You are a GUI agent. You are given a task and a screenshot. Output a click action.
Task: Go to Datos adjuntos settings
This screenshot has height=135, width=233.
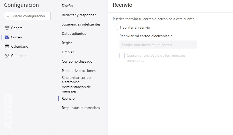[x=74, y=33]
